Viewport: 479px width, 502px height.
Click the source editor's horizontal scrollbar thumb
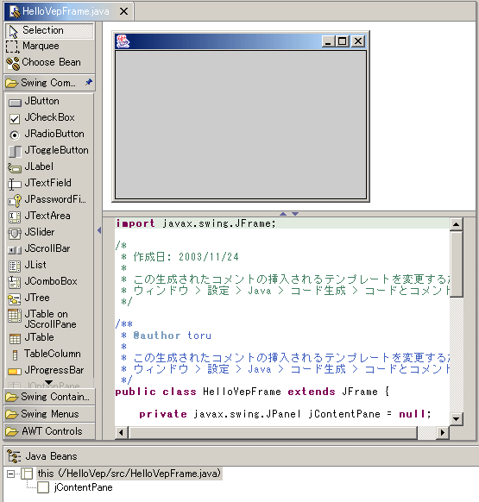tap(274, 432)
